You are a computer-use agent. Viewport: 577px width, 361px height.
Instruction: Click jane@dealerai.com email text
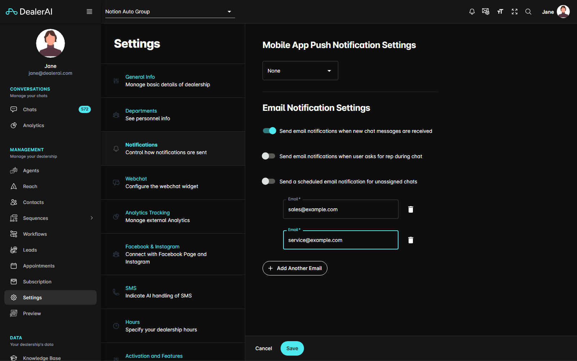point(50,73)
